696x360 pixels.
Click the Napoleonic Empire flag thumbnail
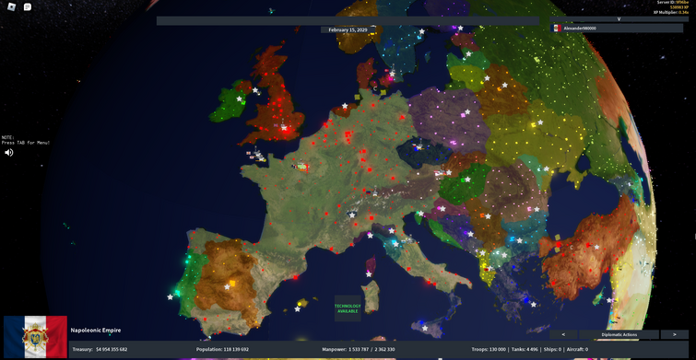click(36, 337)
